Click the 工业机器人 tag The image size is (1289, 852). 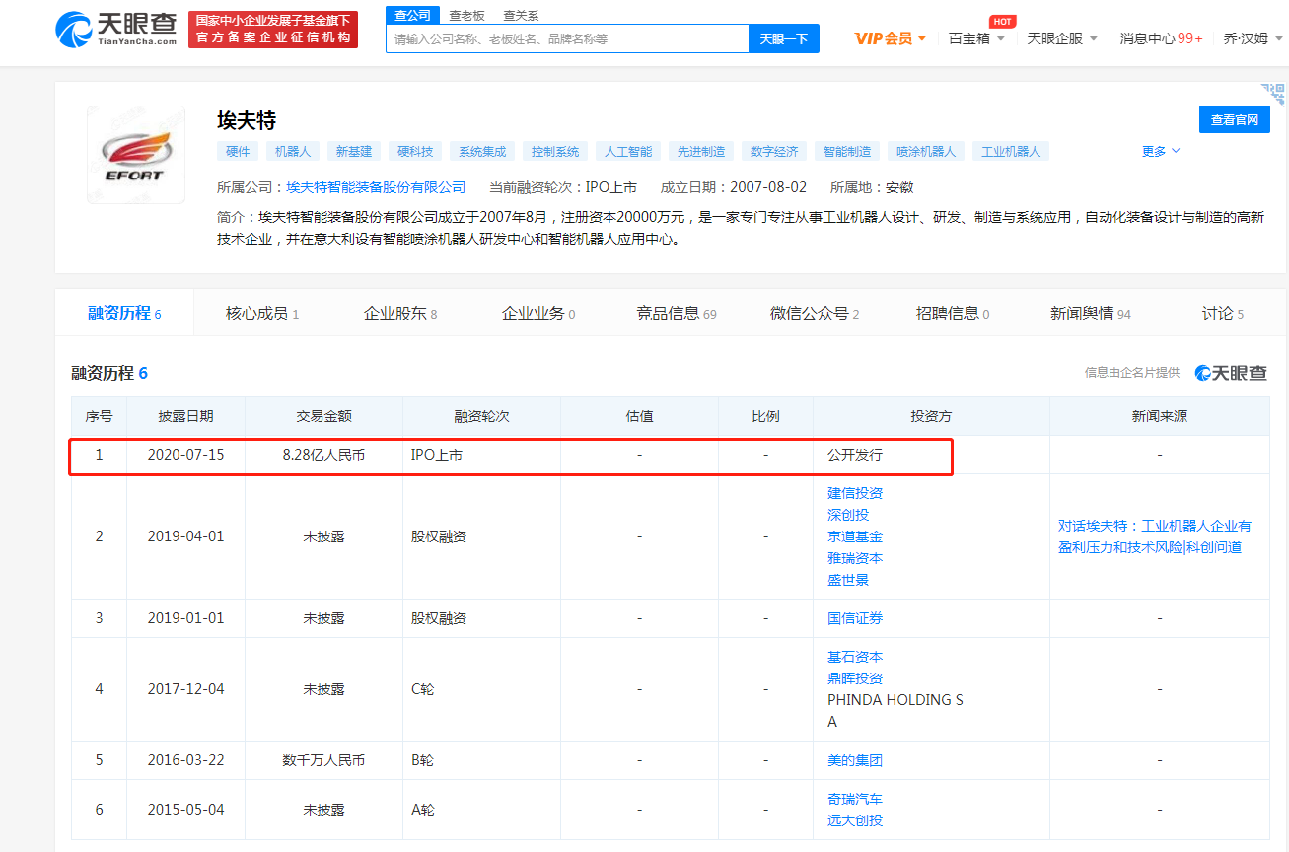click(1011, 152)
